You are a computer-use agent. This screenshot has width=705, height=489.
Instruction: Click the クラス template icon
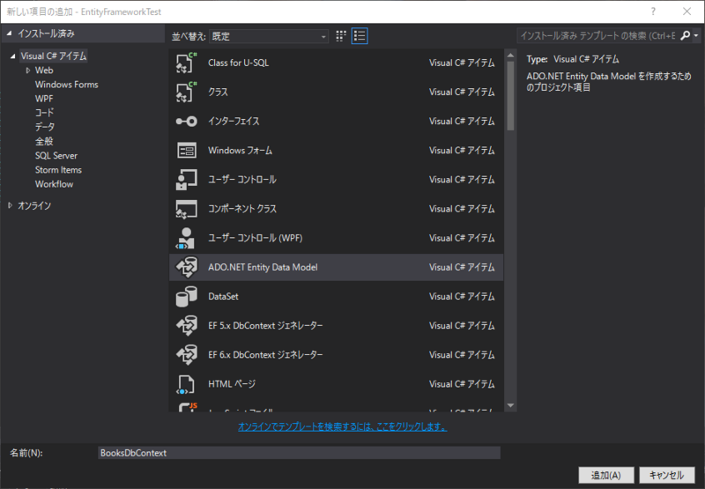(x=186, y=93)
